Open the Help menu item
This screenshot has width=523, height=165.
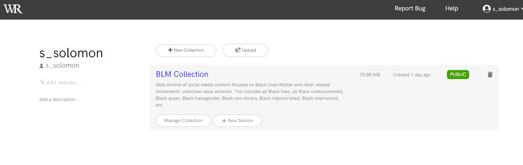[x=452, y=8]
